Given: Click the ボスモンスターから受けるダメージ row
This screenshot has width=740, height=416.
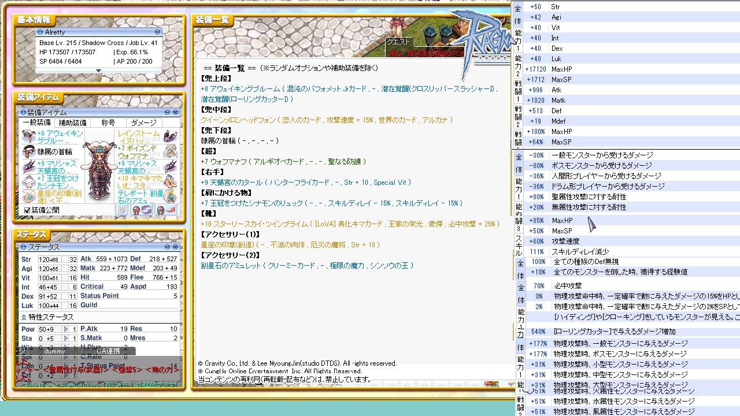Looking at the screenshot, I should tap(632, 166).
